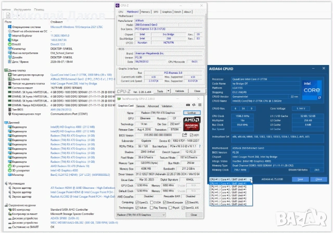Open the CPU-Z Tools dropdown arrow
Image resolution: width=333 pixels, height=233 pixels.
coord(169,91)
